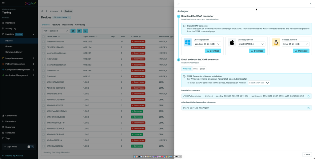Switch to the Linux installation tab
The image size is (315, 159).
click(x=202, y=69)
